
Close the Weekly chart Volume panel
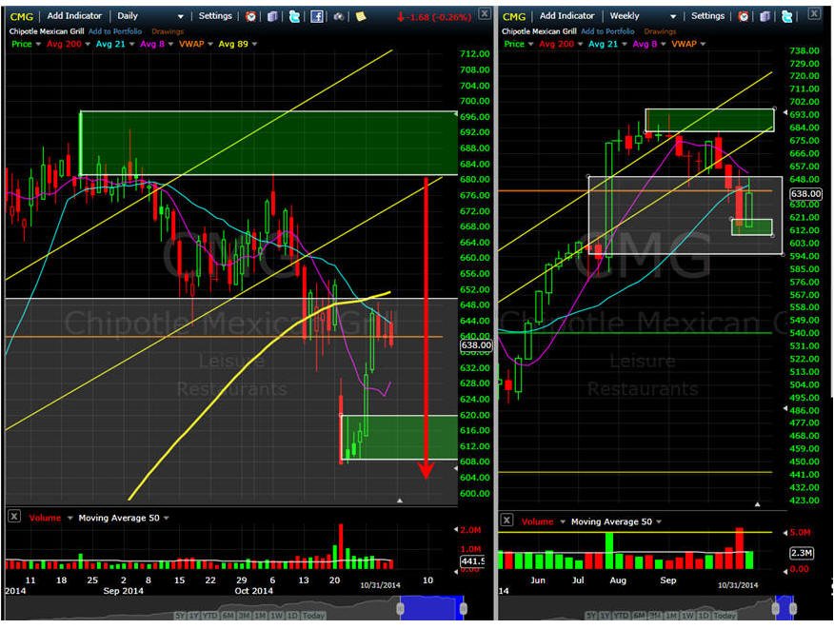(x=506, y=520)
